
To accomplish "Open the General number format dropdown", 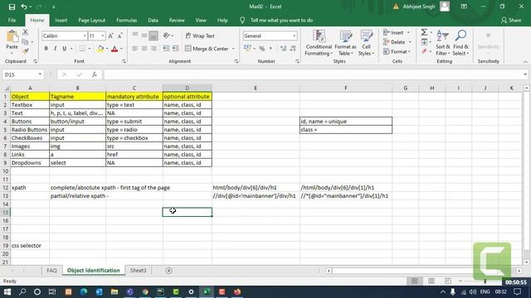I will (x=294, y=36).
